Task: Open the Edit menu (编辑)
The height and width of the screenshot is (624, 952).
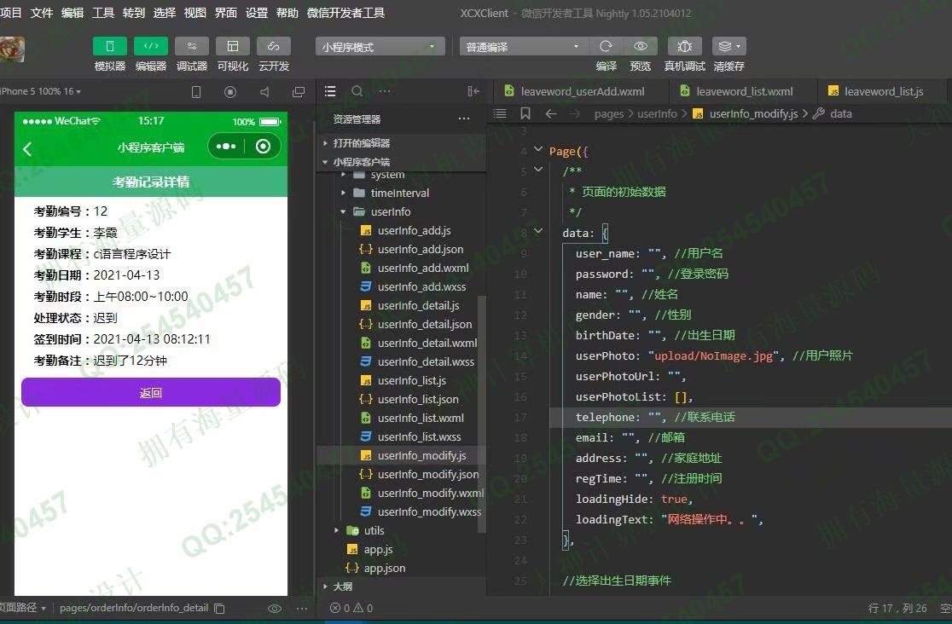Action: 73,13
